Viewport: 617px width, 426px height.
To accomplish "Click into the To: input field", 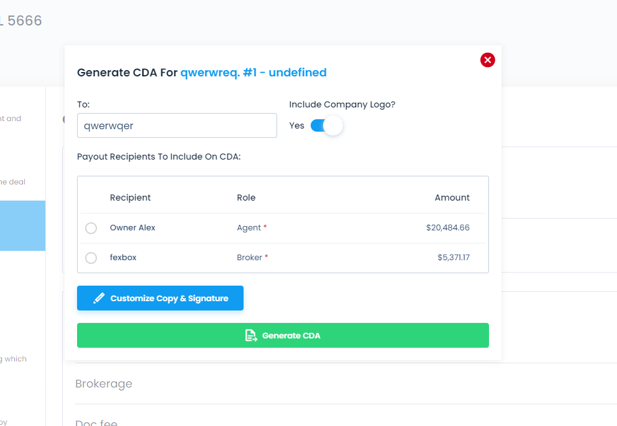I will (176, 125).
